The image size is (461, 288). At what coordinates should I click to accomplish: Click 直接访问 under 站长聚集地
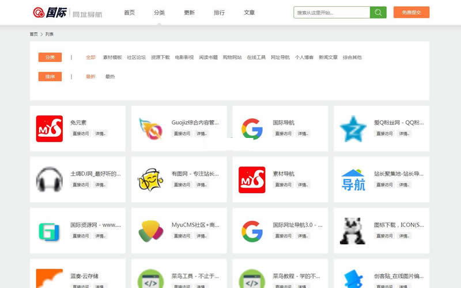[384, 185]
